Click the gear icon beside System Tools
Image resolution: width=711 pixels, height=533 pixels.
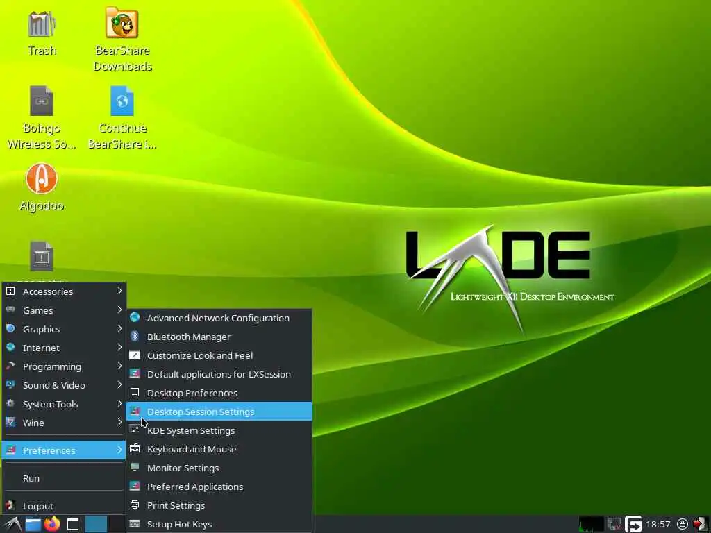pos(10,403)
